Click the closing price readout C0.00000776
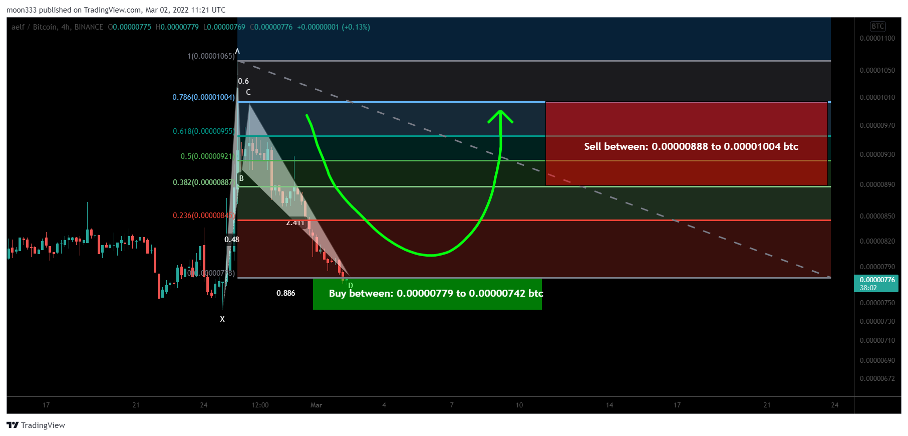Viewport: 908px width, 436px height. [x=271, y=27]
